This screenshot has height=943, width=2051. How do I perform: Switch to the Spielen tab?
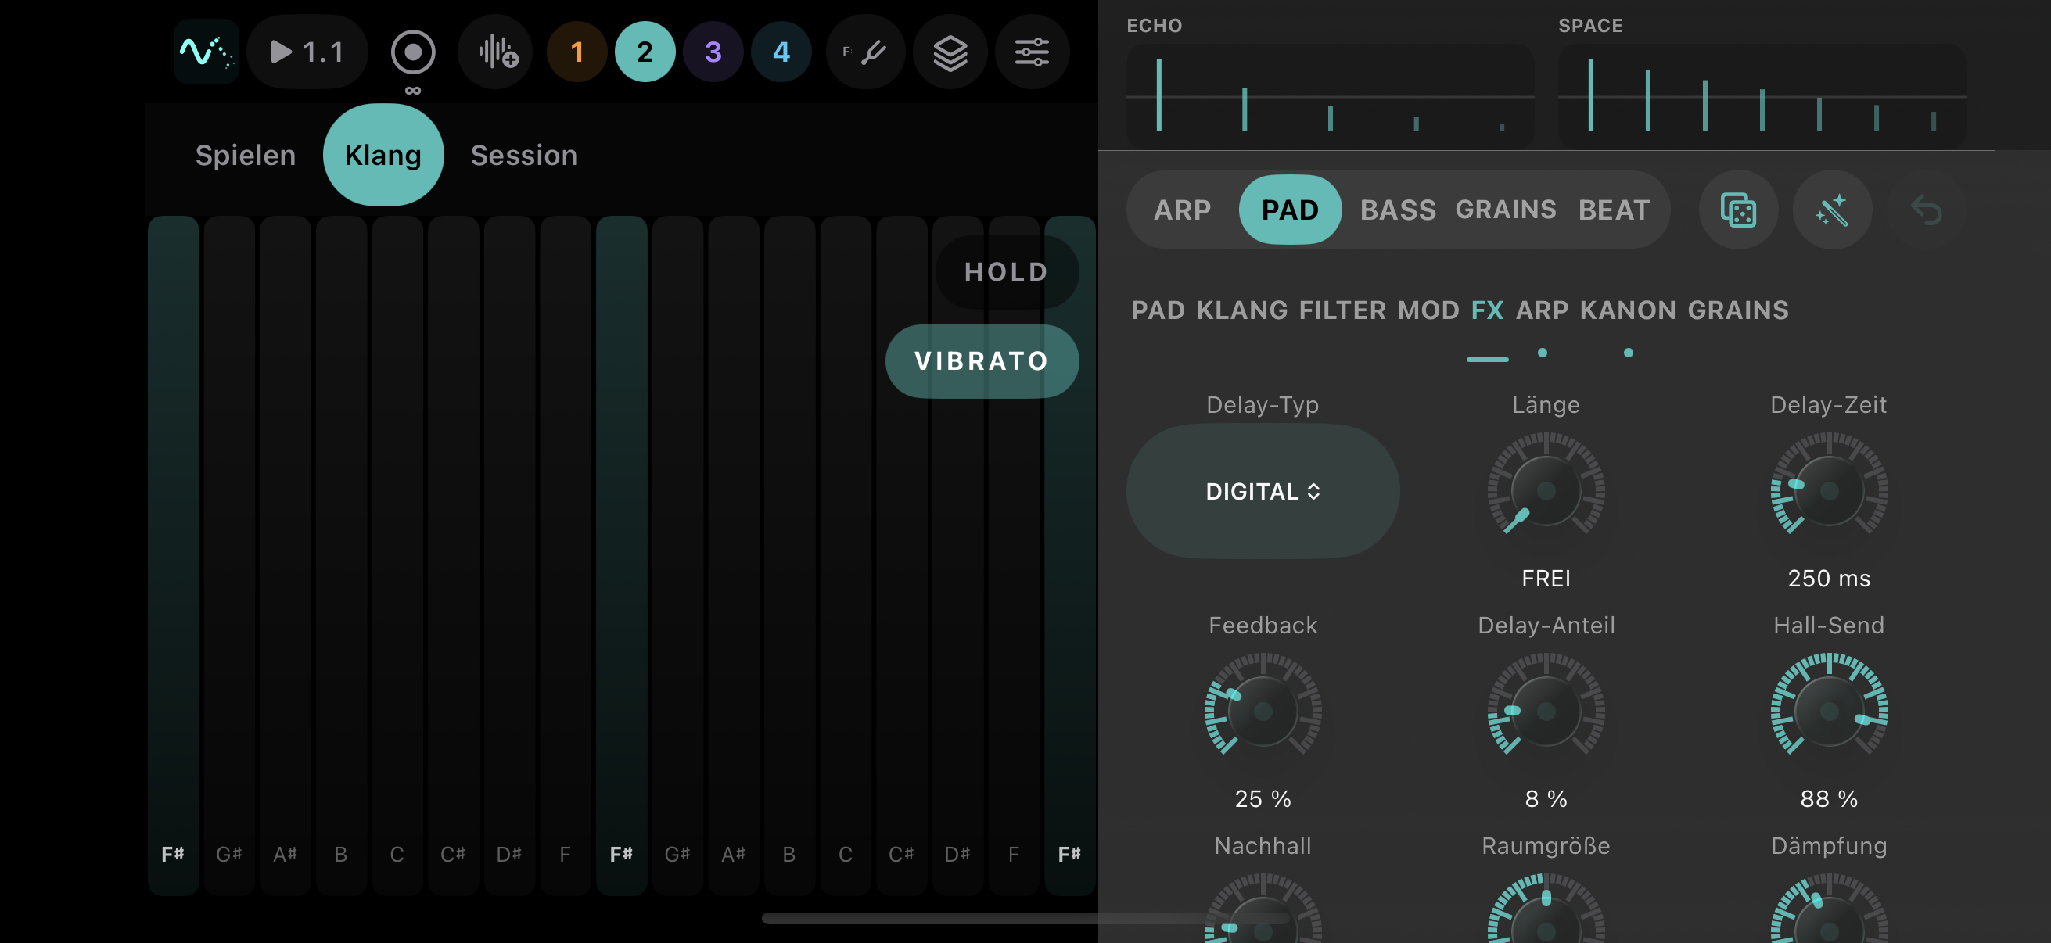coord(246,155)
